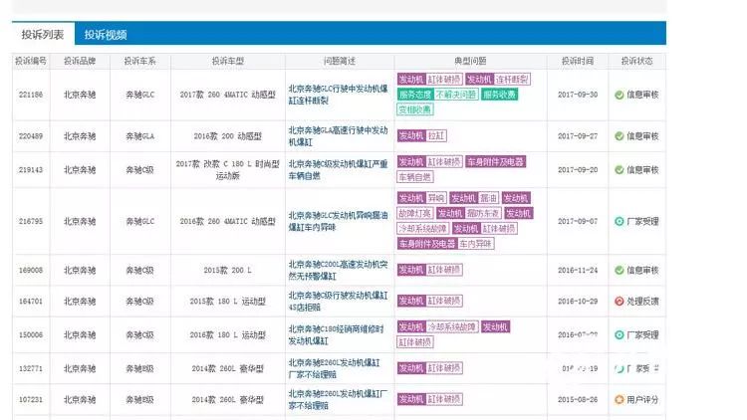Screen dimensions: 747x420
Task: Click the 投诉编号 column header
Action: click(x=31, y=61)
